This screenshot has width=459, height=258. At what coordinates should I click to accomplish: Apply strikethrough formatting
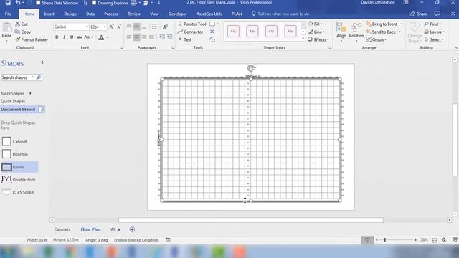tap(80, 37)
